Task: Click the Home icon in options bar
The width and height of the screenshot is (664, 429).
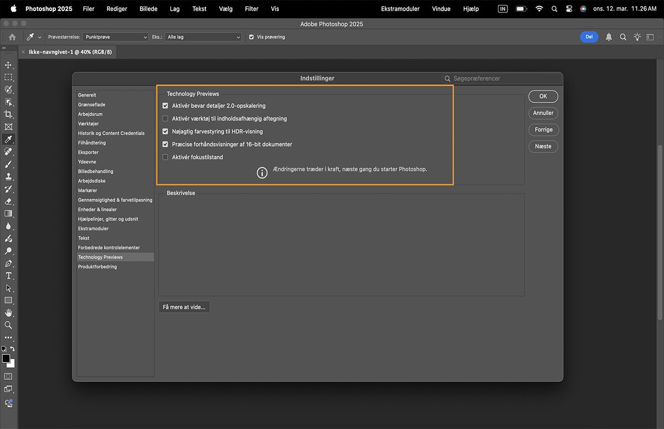Action: click(12, 37)
